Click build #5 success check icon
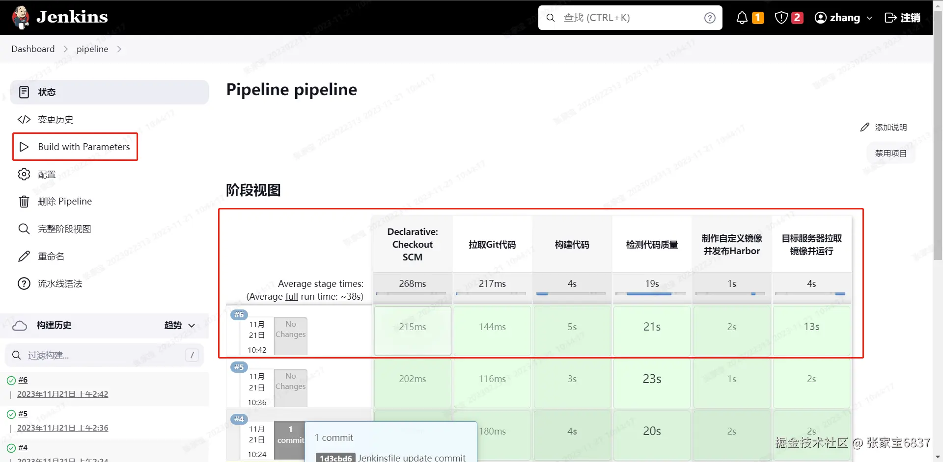The height and width of the screenshot is (462, 943). (11, 414)
